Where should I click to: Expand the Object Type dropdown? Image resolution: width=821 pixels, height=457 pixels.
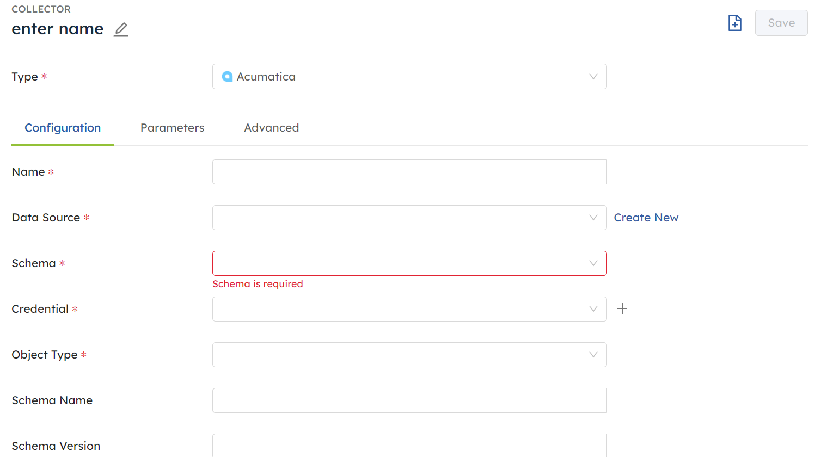(x=403, y=355)
